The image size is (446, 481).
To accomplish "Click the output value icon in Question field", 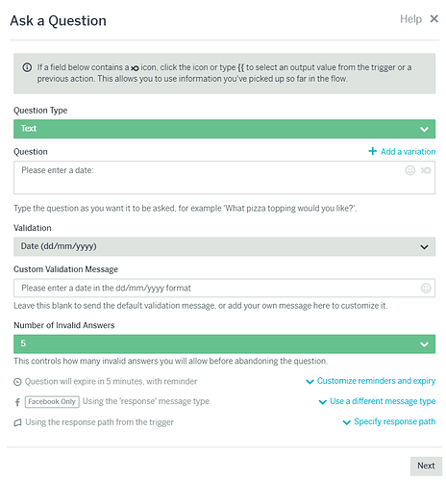I will (426, 170).
